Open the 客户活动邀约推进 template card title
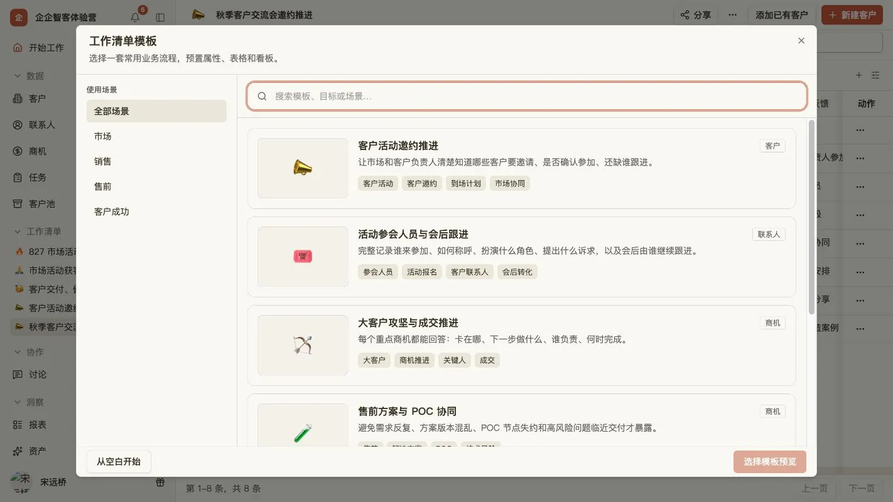The image size is (893, 502). tap(398, 146)
